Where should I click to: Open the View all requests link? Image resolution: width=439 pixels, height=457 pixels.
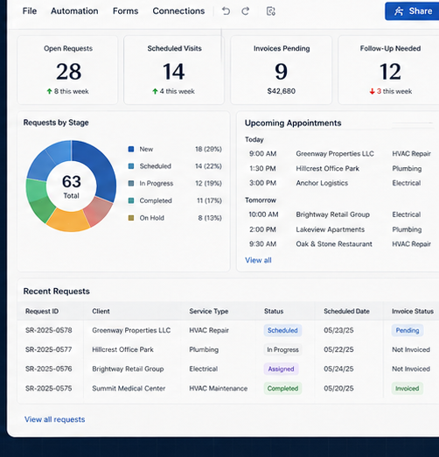[x=55, y=419]
